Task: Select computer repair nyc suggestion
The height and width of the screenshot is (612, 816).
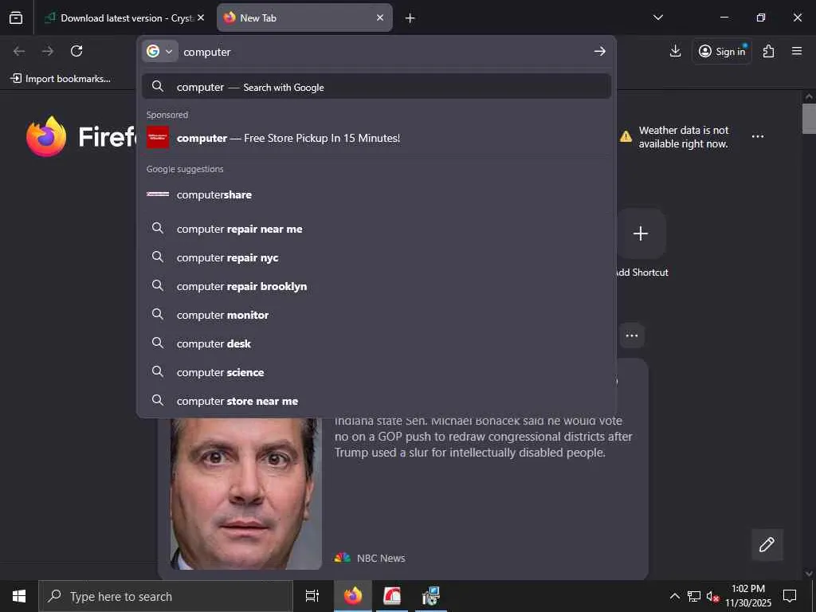Action: coord(376,257)
